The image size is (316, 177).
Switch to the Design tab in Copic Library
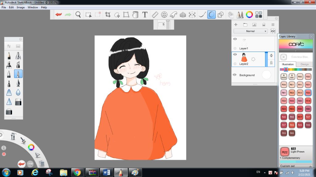[x=305, y=64]
